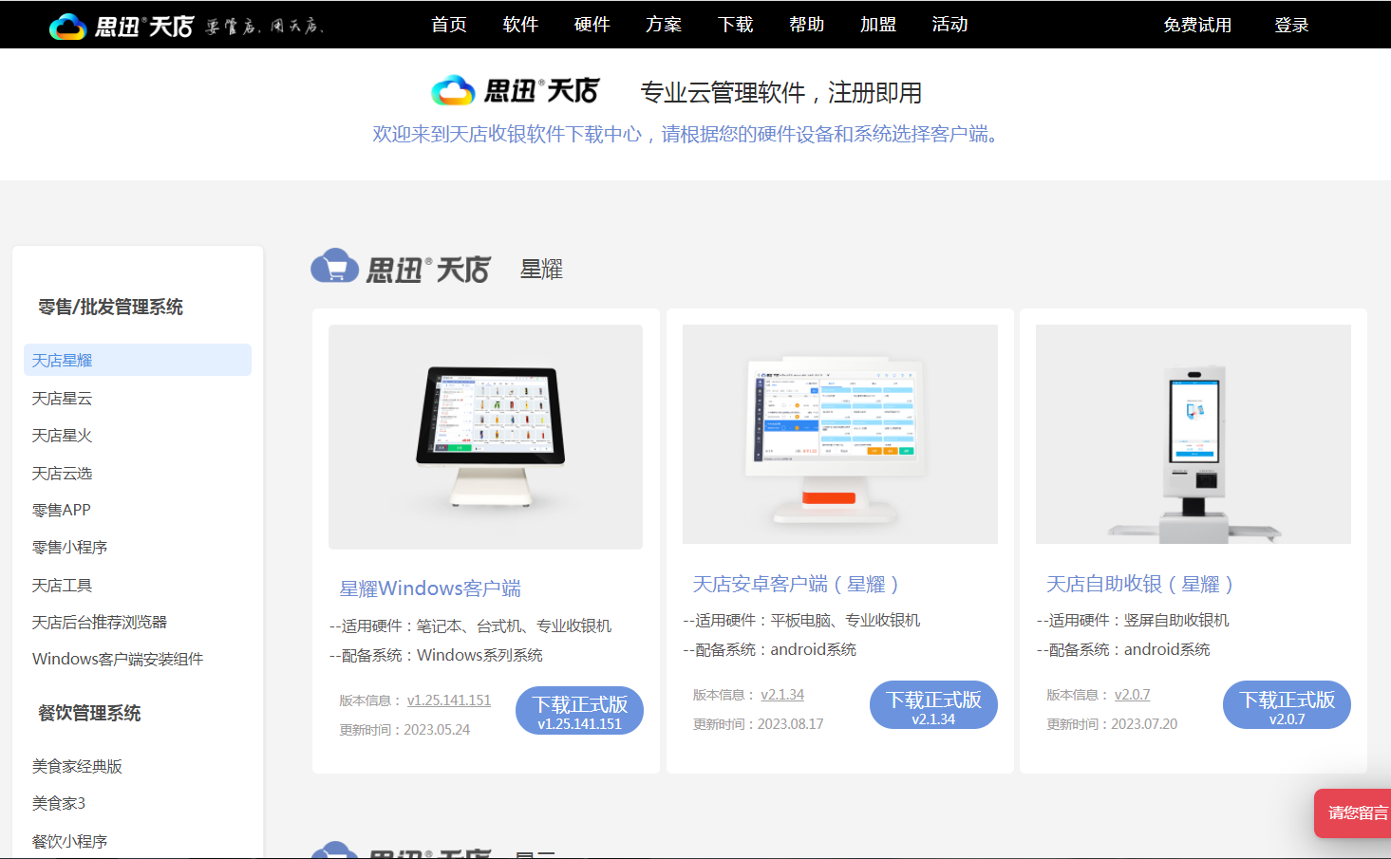This screenshot has height=859, width=1391.
Task: Click 下载正式版 for the 星耀Windows客户端
Action: [x=578, y=710]
